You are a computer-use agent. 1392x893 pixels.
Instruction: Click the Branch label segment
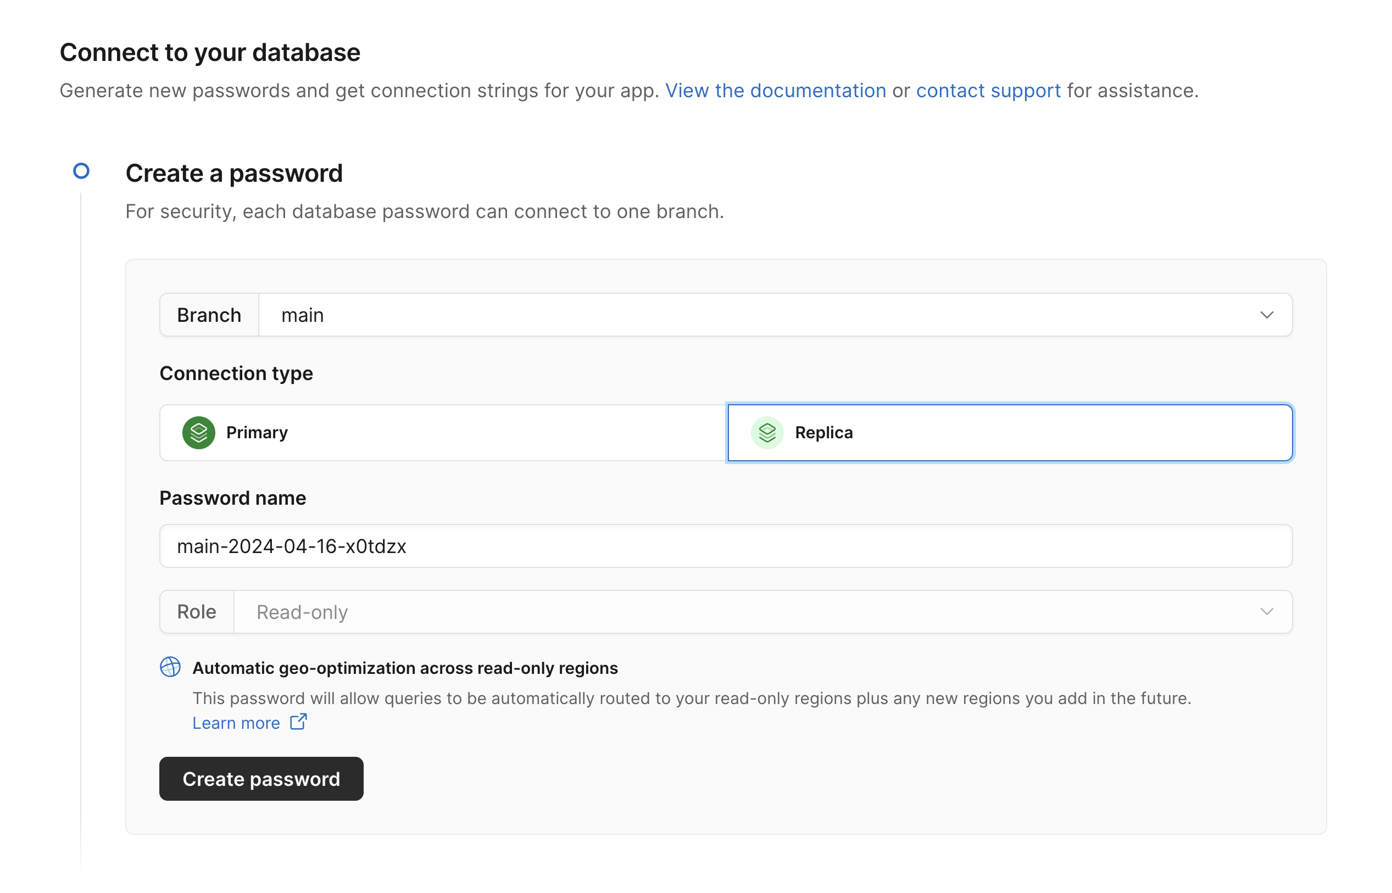click(x=209, y=315)
